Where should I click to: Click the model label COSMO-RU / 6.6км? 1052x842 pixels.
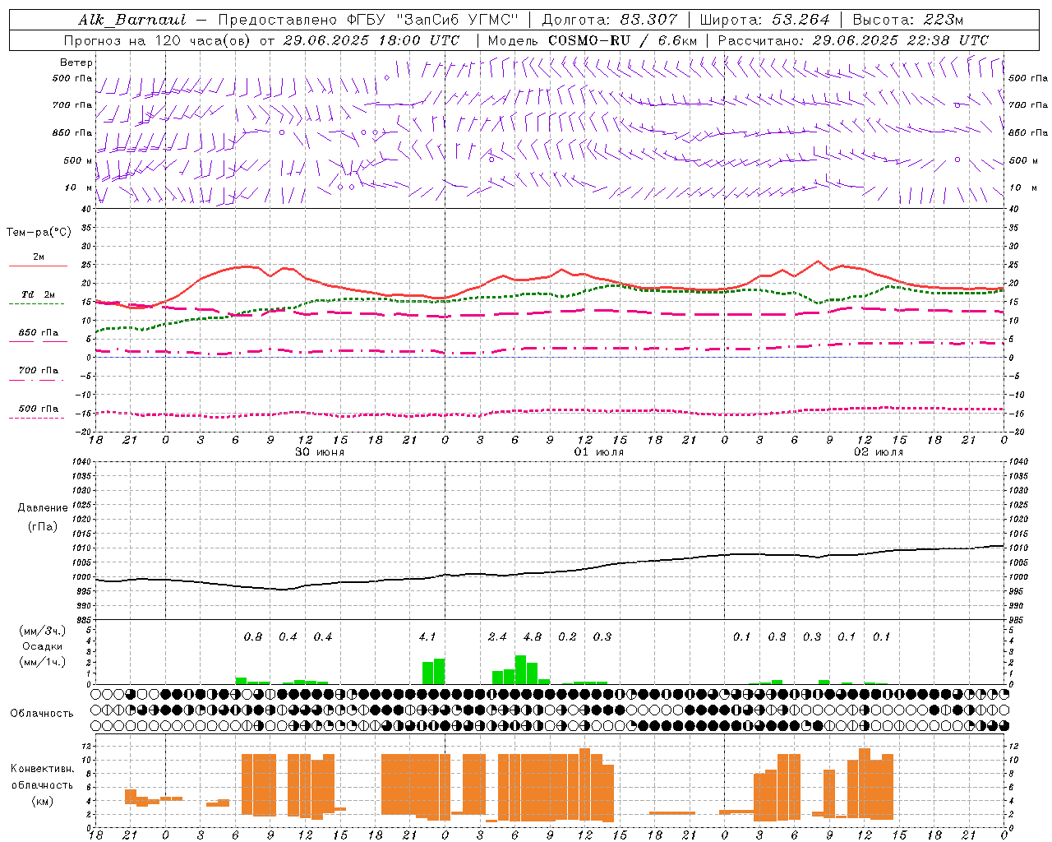[x=622, y=40]
